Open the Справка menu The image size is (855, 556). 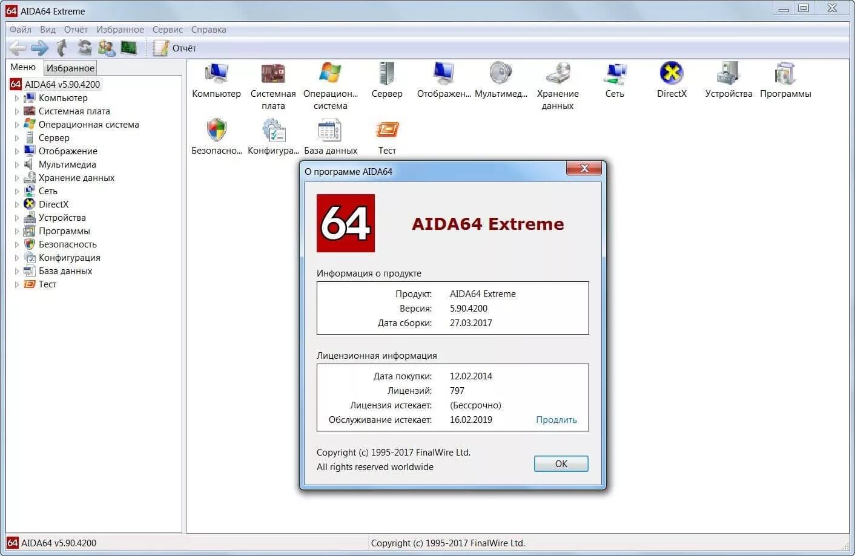pyautogui.click(x=209, y=29)
